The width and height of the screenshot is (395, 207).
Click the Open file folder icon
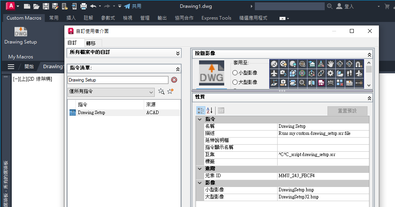pos(36,6)
